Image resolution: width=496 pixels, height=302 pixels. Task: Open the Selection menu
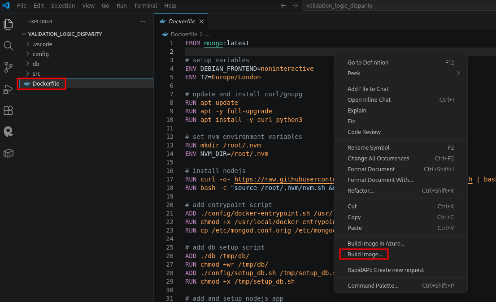[63, 6]
